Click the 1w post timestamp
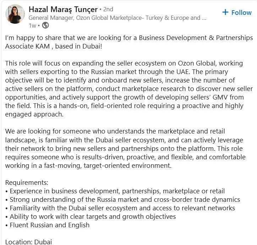Image resolution: width=257 pixels, height=245 pixels. [32, 25]
